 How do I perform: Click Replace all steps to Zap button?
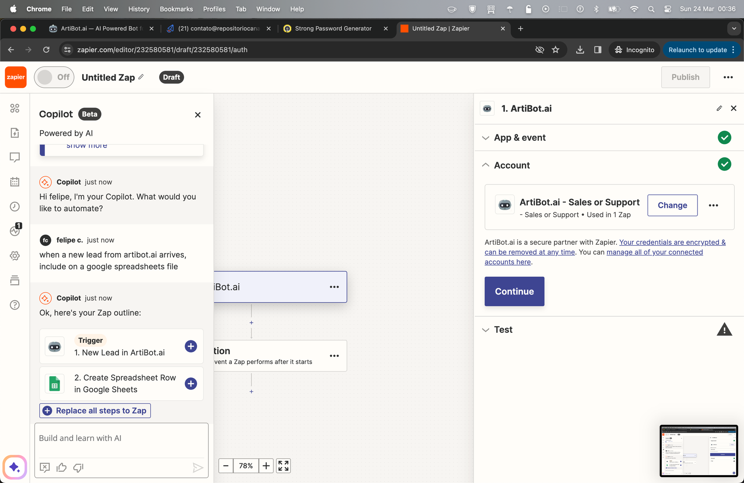pyautogui.click(x=95, y=410)
